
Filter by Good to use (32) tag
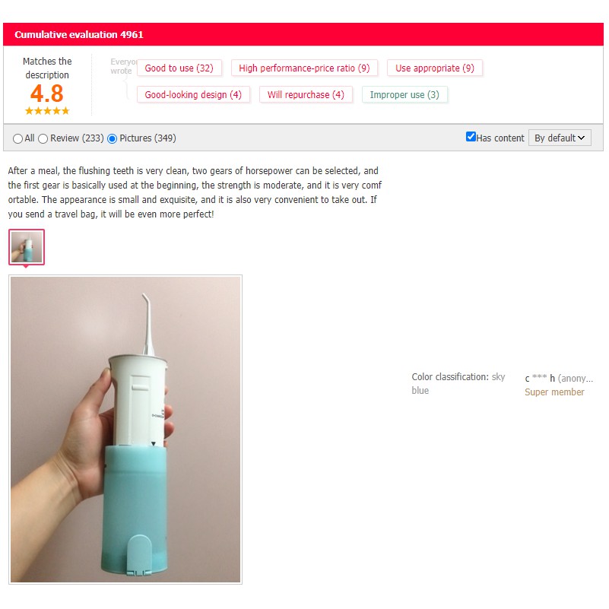179,68
